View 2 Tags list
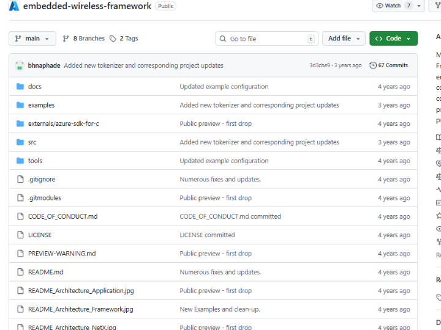The width and height of the screenshot is (441, 330). click(124, 38)
